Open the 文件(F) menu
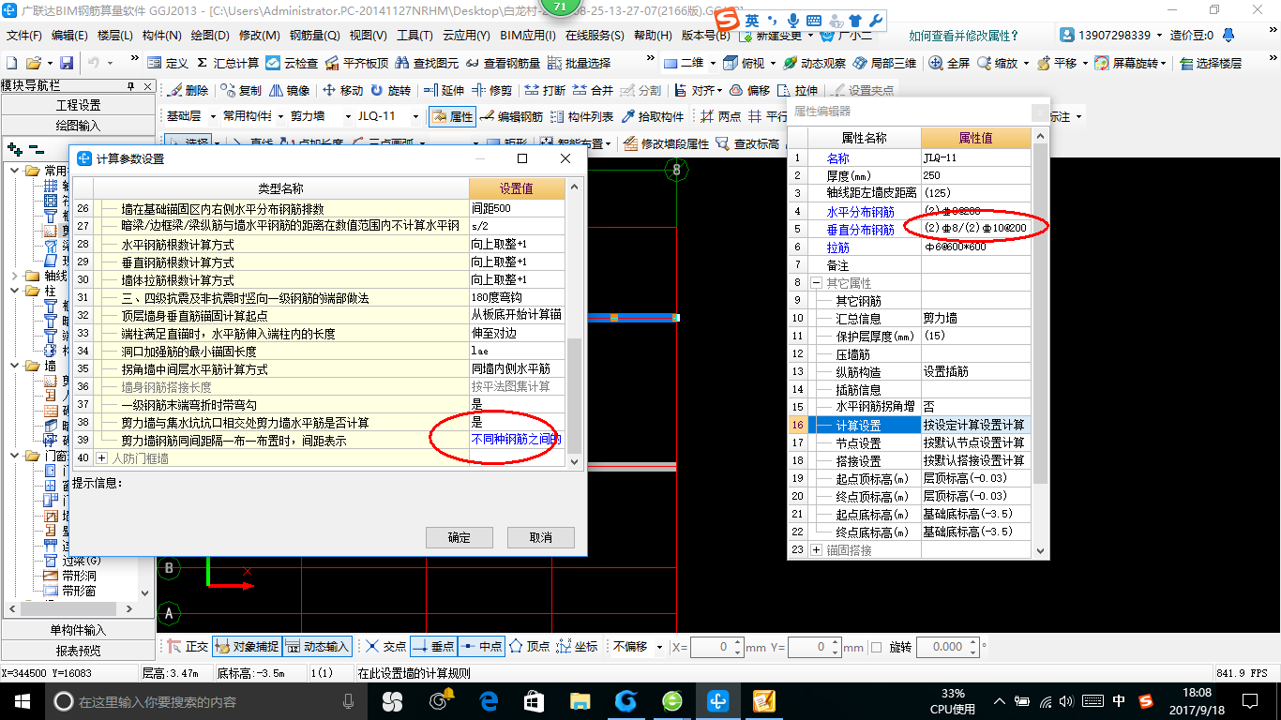1281x720 pixels. pyautogui.click(x=24, y=36)
